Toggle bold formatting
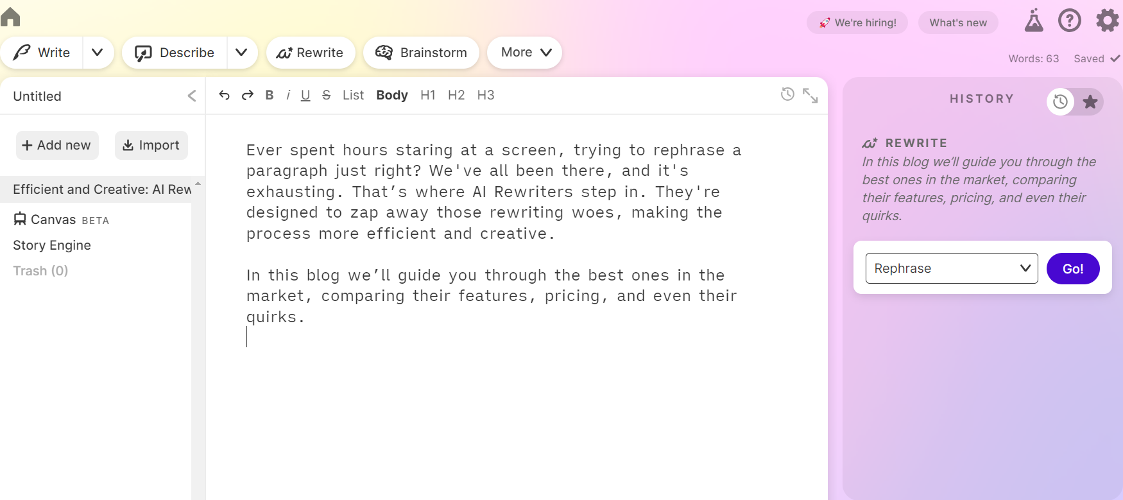The height and width of the screenshot is (500, 1123). [x=270, y=95]
